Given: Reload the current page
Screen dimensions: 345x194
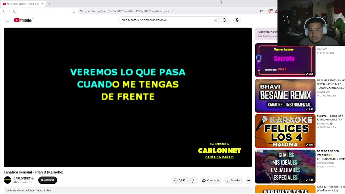Looking at the screenshot, I should coord(15,11).
